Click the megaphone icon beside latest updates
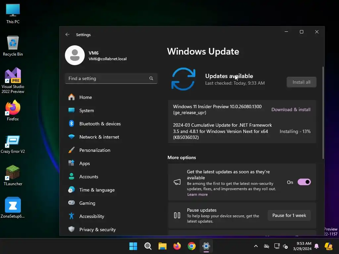The image size is (339, 254). click(177, 182)
